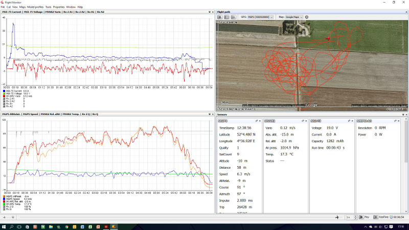Expand the top chart panel options arrow

coord(210,12)
